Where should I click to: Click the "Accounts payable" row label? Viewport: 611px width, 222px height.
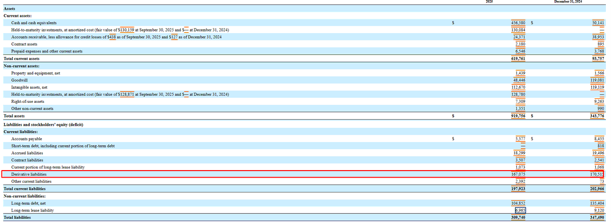(x=26, y=138)
